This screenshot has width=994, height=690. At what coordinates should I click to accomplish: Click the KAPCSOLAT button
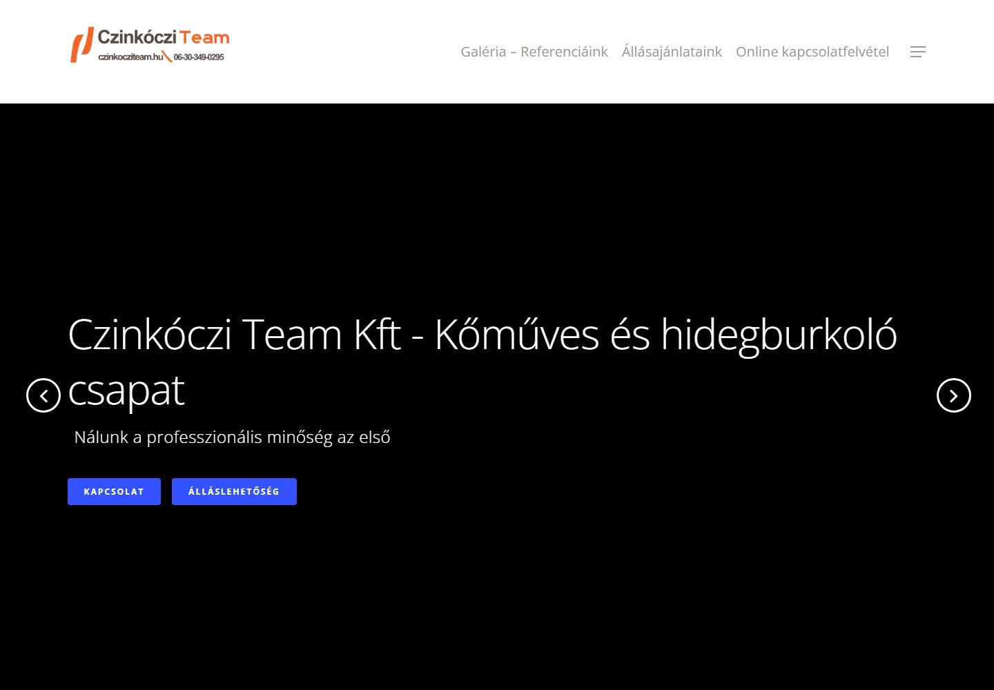click(x=114, y=491)
